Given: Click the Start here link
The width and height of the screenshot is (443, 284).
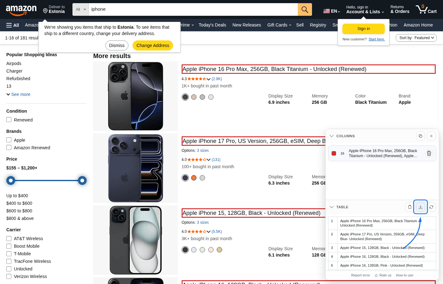Looking at the screenshot, I should click(x=377, y=39).
